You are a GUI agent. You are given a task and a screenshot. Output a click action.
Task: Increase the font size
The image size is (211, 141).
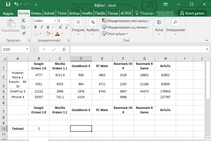pos(60,27)
